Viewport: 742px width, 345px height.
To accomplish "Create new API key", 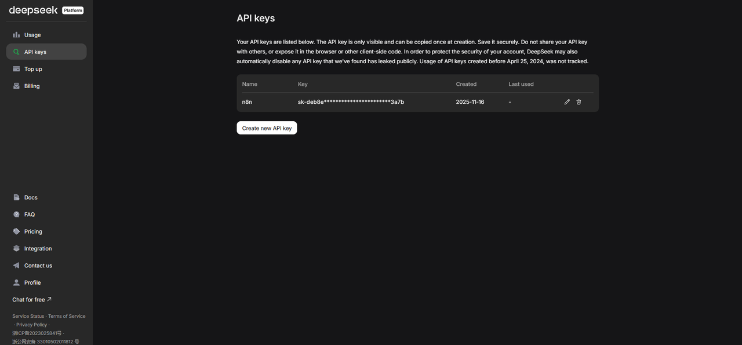I will (x=267, y=128).
